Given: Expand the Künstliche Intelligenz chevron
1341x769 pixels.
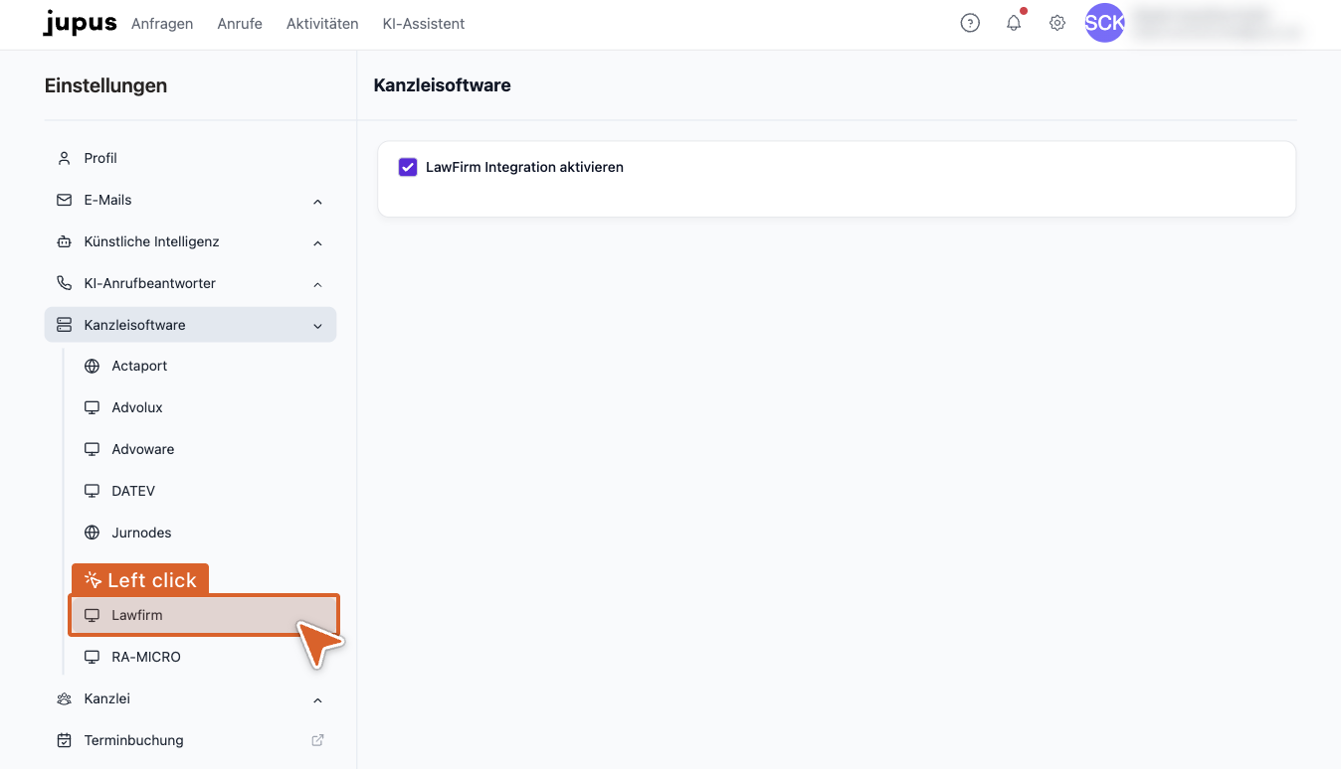Looking at the screenshot, I should click(318, 243).
